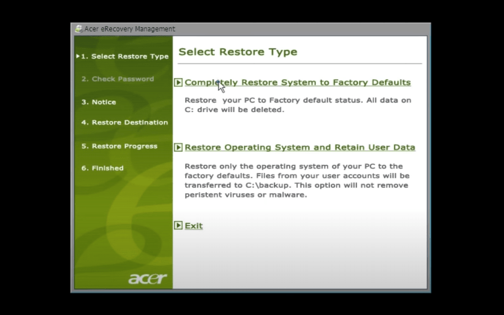Select step 1. Select Restore Type in sidebar
The height and width of the screenshot is (315, 504).
tap(125, 56)
